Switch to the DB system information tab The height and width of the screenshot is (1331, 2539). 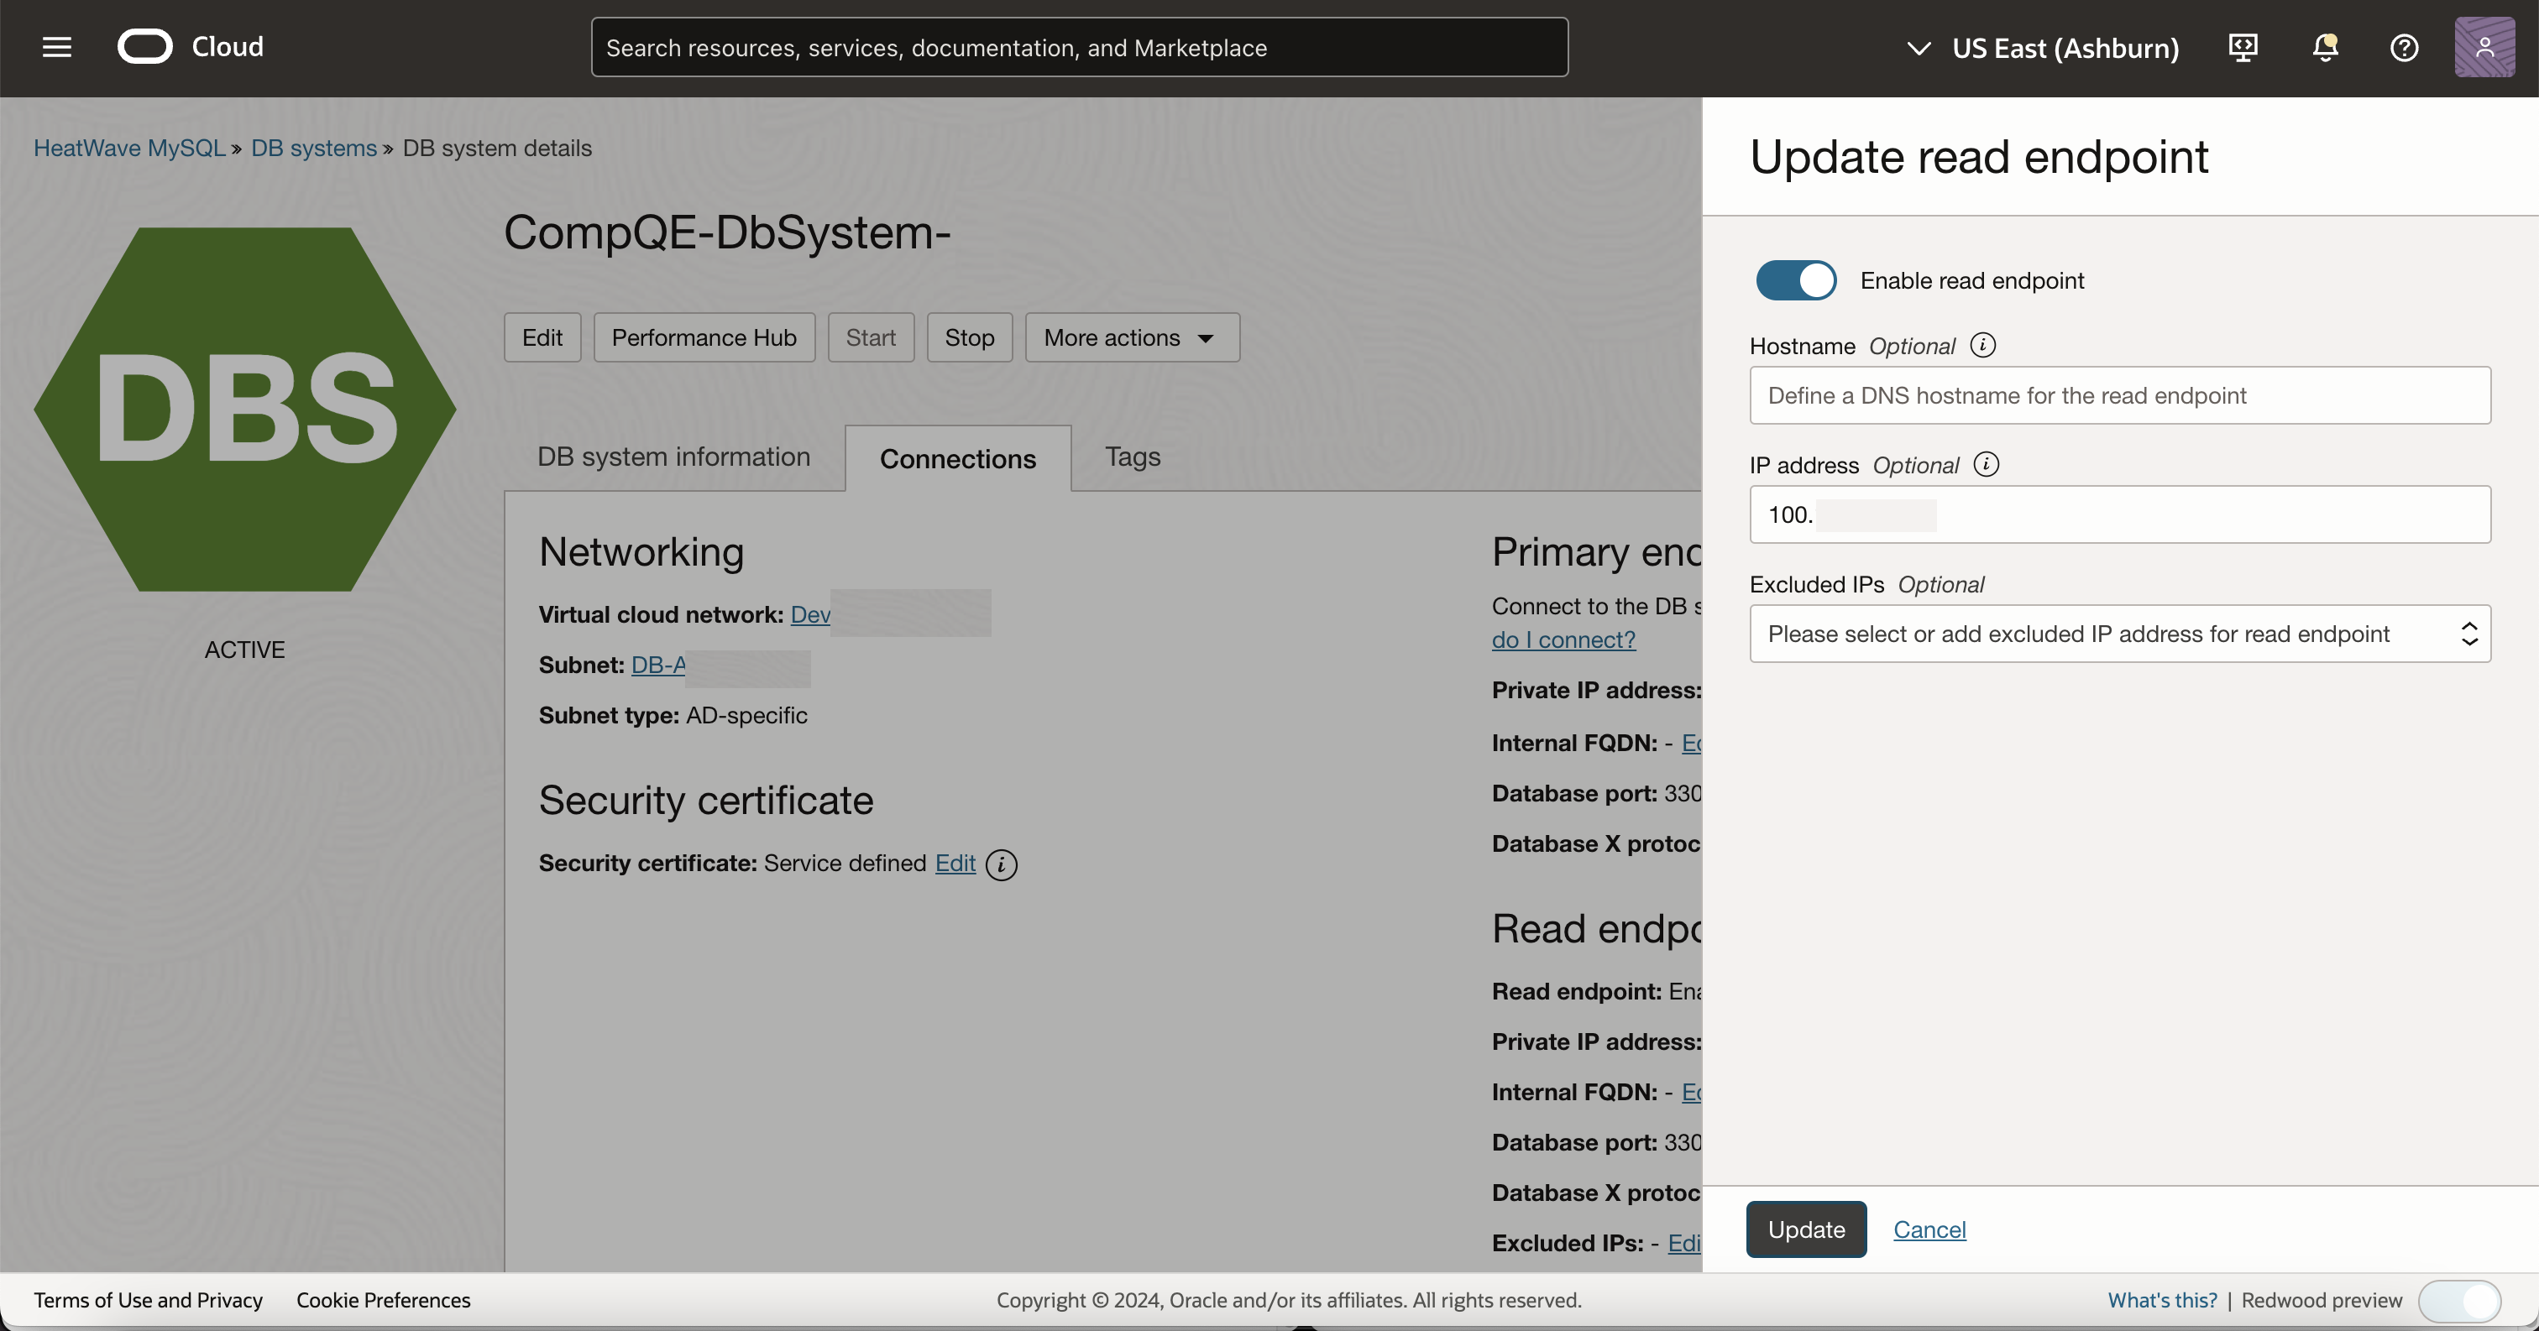pyautogui.click(x=673, y=457)
